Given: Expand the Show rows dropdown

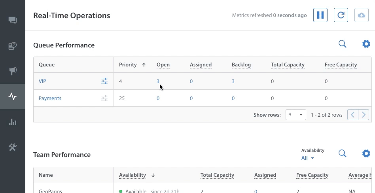Looking at the screenshot, I should (295, 115).
